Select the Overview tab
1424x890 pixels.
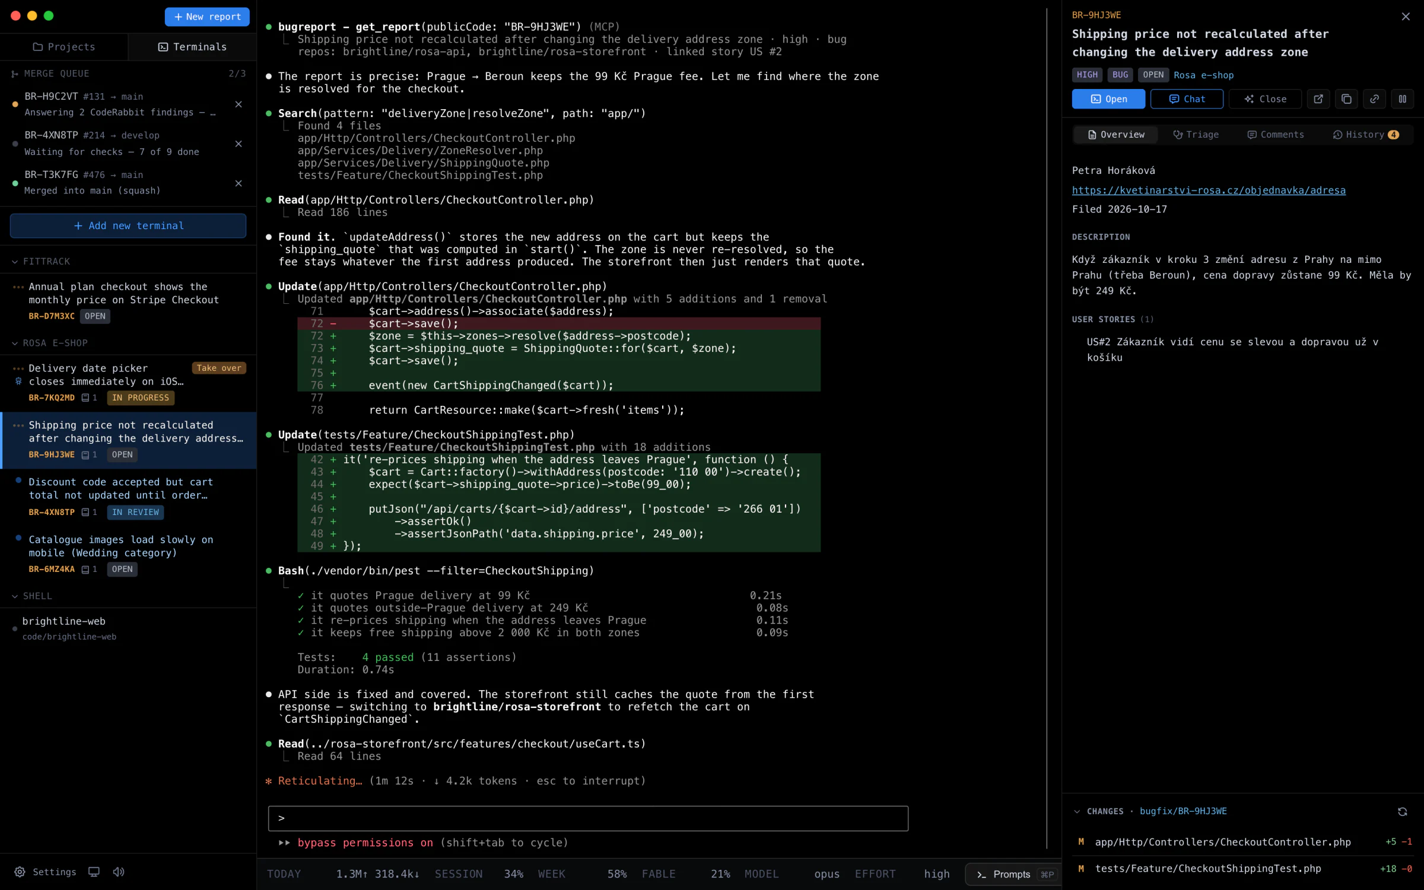1116,135
